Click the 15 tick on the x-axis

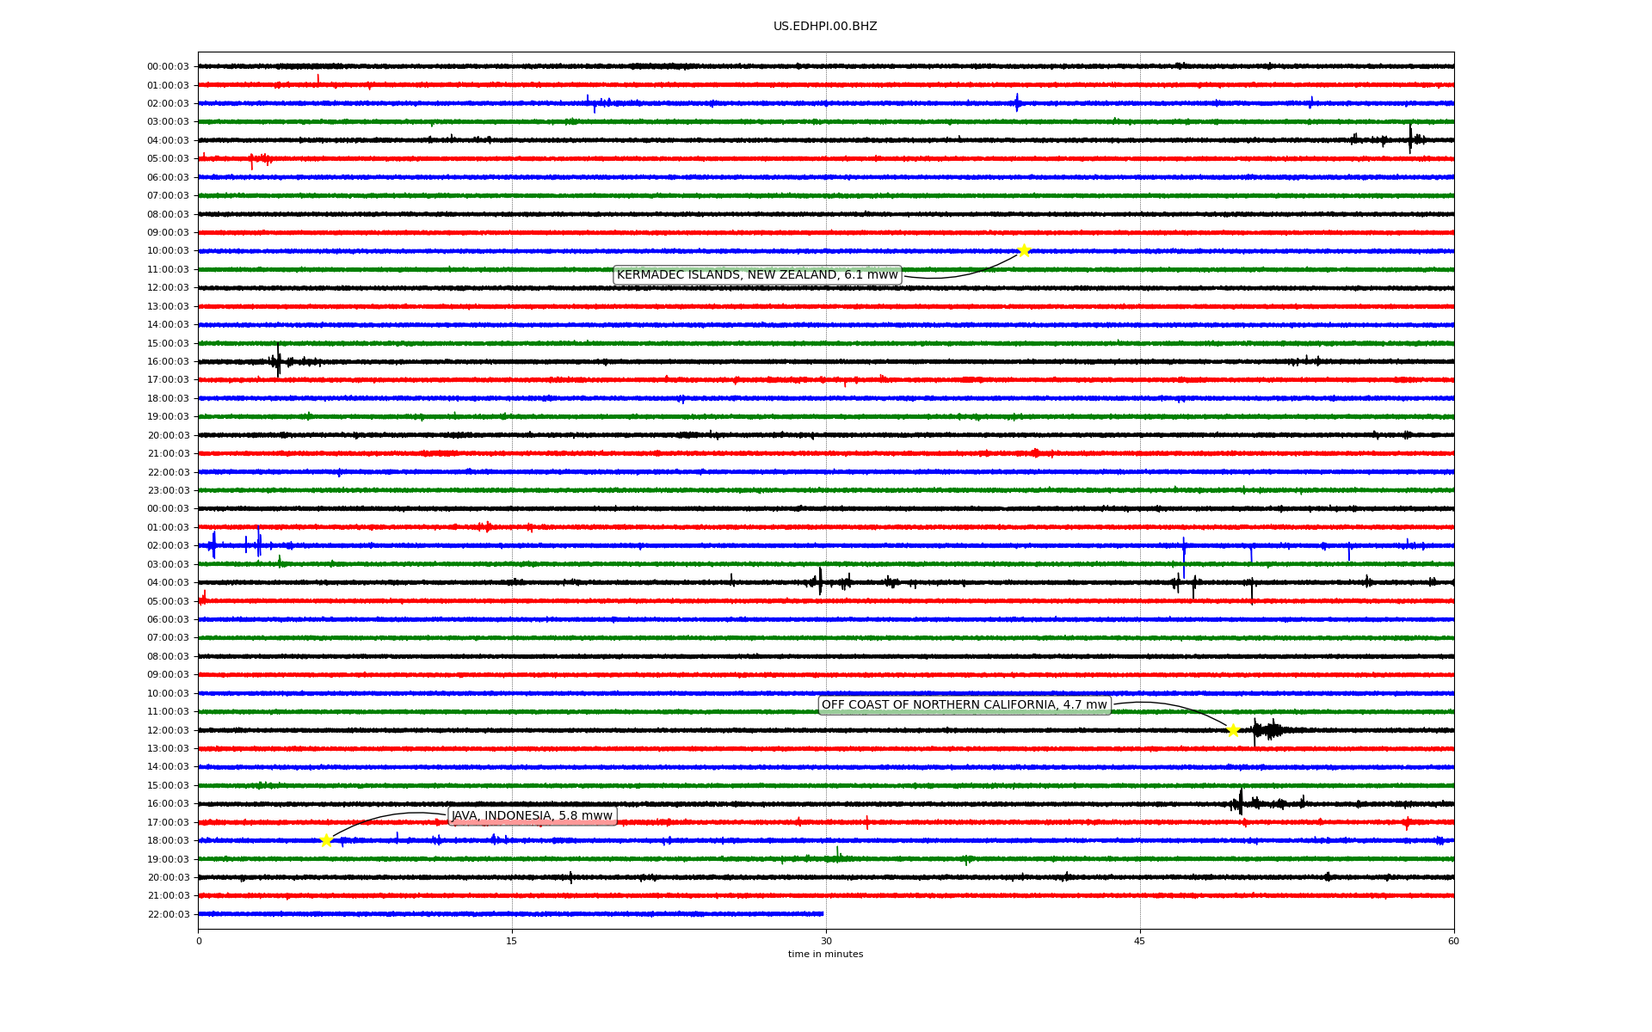click(x=512, y=941)
